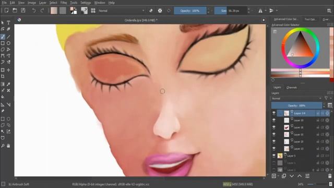Screen dimensions: 334x188
Task: Undo the last action
Action: [33, 10]
